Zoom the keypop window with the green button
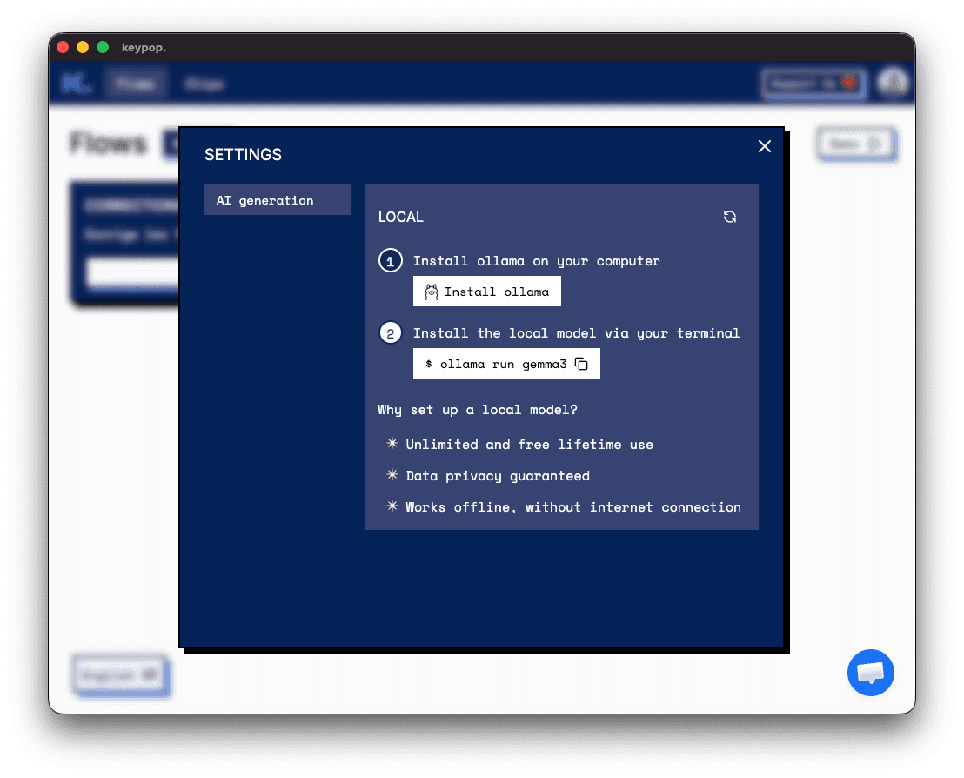Viewport: 964px width, 778px height. click(x=103, y=47)
